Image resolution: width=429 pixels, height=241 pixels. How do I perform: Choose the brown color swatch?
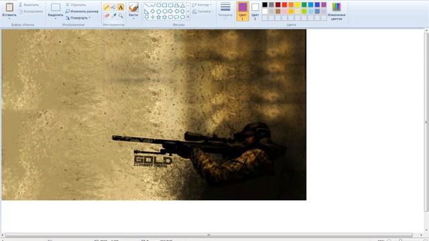(x=278, y=11)
